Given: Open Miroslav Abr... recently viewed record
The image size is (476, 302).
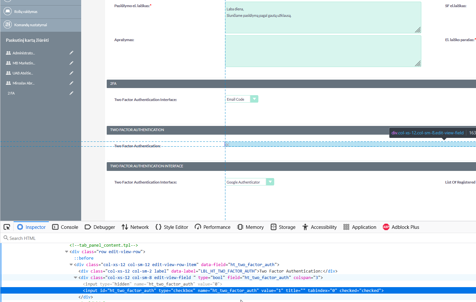Looking at the screenshot, I should coord(24,83).
